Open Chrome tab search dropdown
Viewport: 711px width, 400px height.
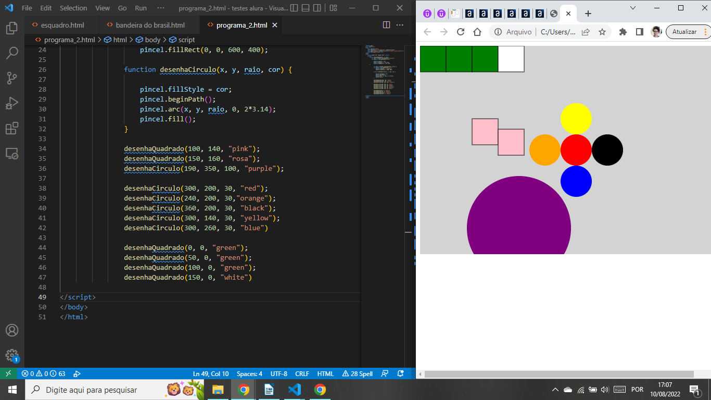click(633, 8)
